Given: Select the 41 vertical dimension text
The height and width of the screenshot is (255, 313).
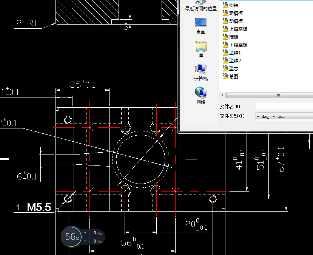Looking at the screenshot, I should [239, 159].
